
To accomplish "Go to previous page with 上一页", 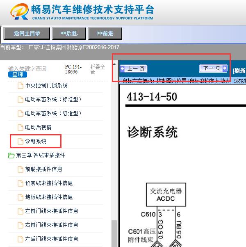I will [134, 69].
